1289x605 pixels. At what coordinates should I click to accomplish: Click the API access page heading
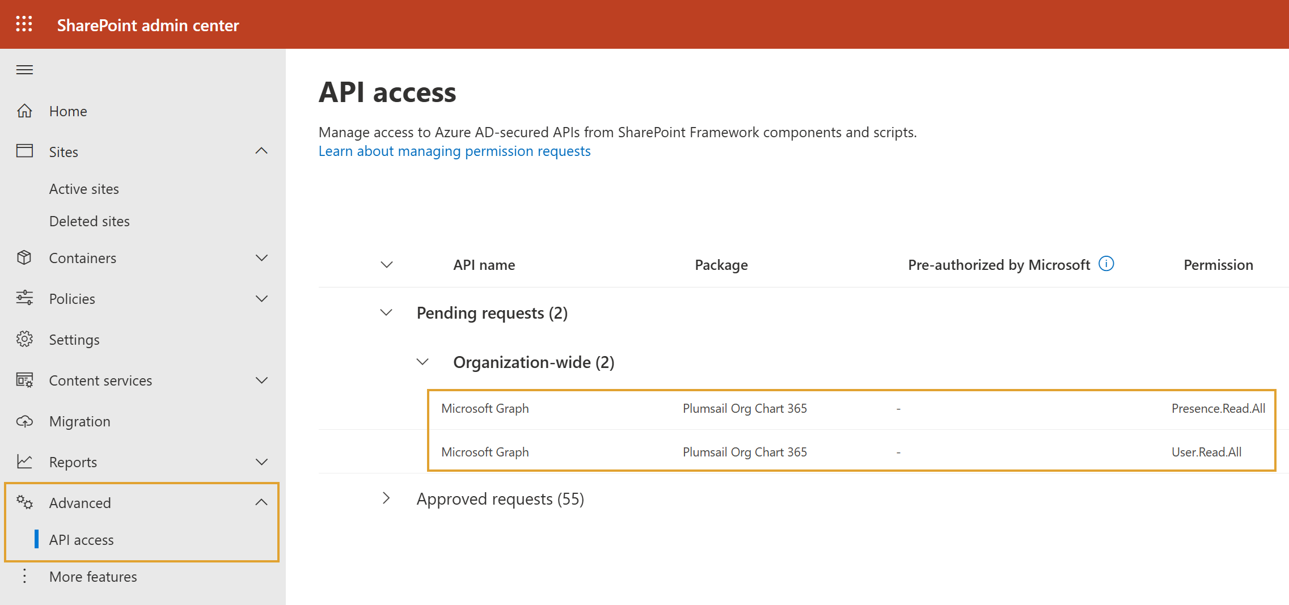pos(387,92)
